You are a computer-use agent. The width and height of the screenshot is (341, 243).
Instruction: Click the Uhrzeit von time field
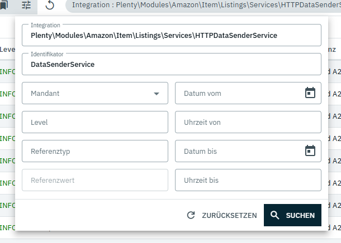click(x=248, y=122)
